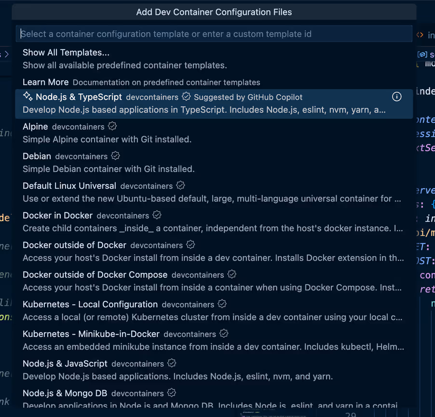435x417 pixels.
Task: Pick the Docker in Docker template
Action: (x=214, y=222)
